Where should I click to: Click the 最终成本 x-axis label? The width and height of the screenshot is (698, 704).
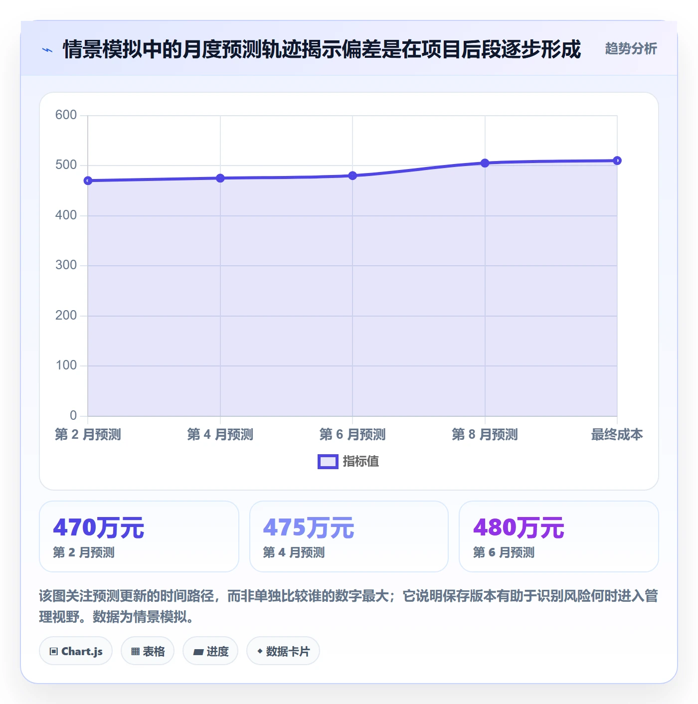(617, 435)
